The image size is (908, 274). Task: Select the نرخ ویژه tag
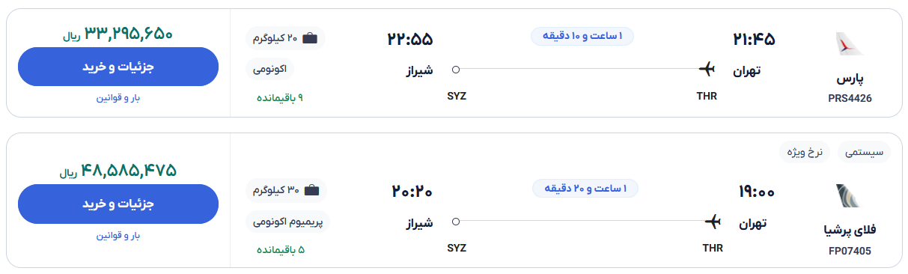coord(805,152)
